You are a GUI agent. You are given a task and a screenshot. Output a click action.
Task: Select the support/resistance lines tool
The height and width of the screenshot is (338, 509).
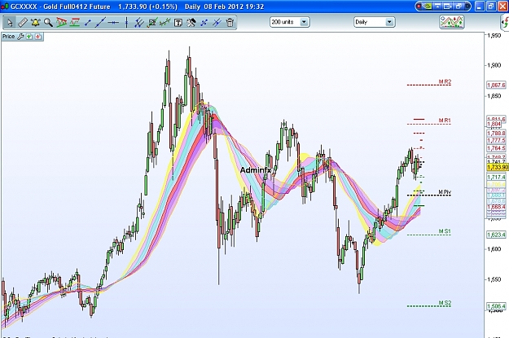pos(75,23)
